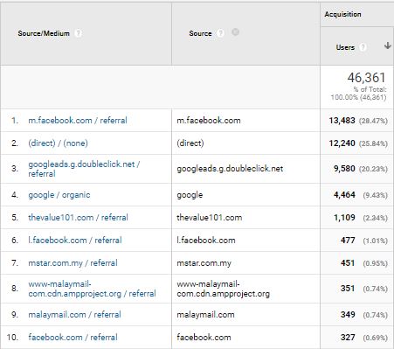Screen dimensions: 394x349
Task: Select source cell m.facebook.com
Action: pyautogui.click(x=209, y=121)
